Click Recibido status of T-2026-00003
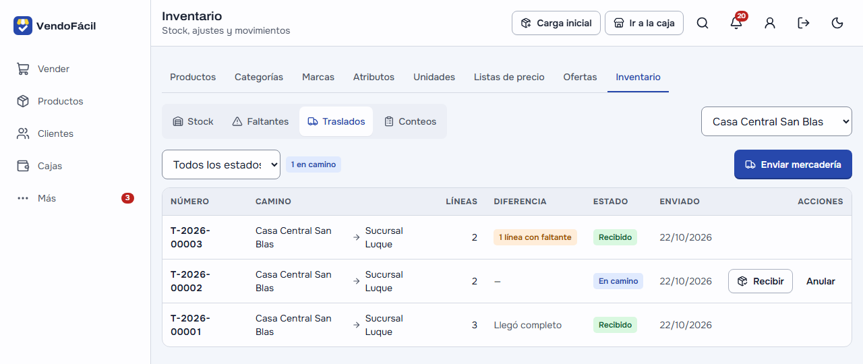Screen dimensions: 863x364 pos(615,237)
